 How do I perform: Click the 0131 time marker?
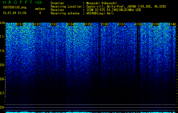tap(20, 24)
